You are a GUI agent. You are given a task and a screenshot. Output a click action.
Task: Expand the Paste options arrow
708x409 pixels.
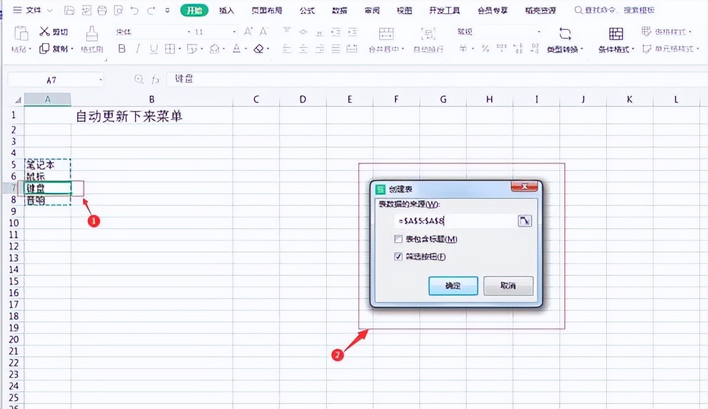[30, 49]
